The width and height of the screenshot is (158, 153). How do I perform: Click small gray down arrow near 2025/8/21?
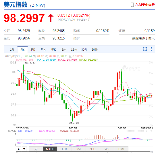point(151,131)
